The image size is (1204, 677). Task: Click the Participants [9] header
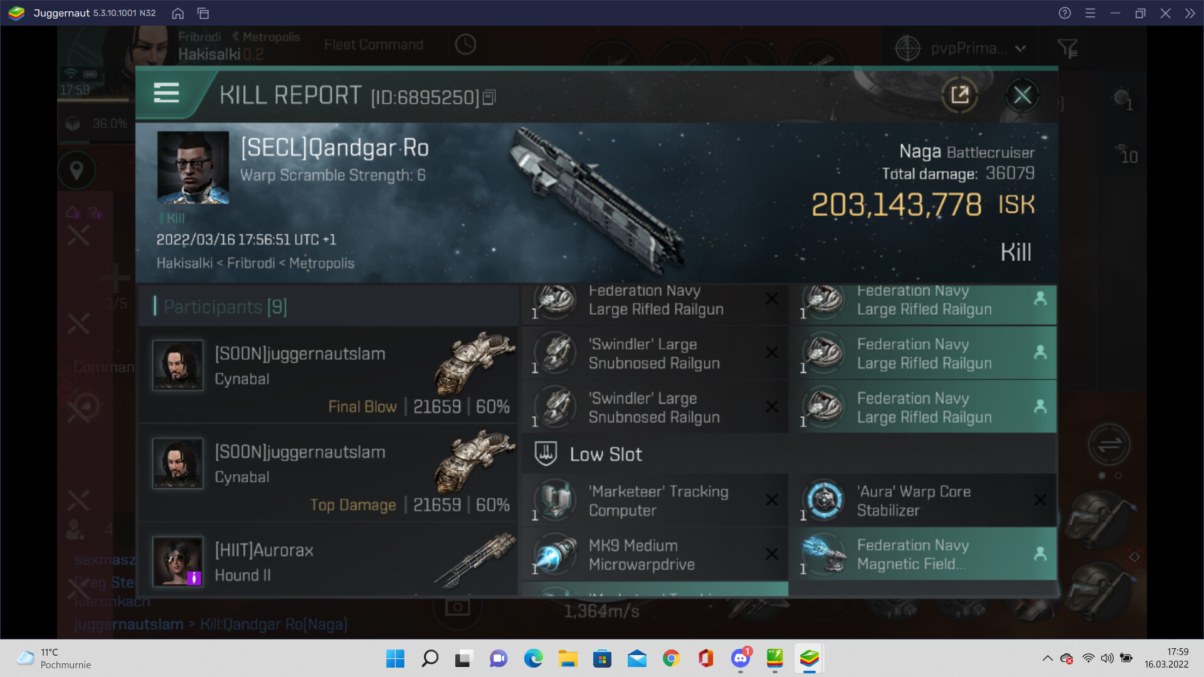tap(225, 307)
